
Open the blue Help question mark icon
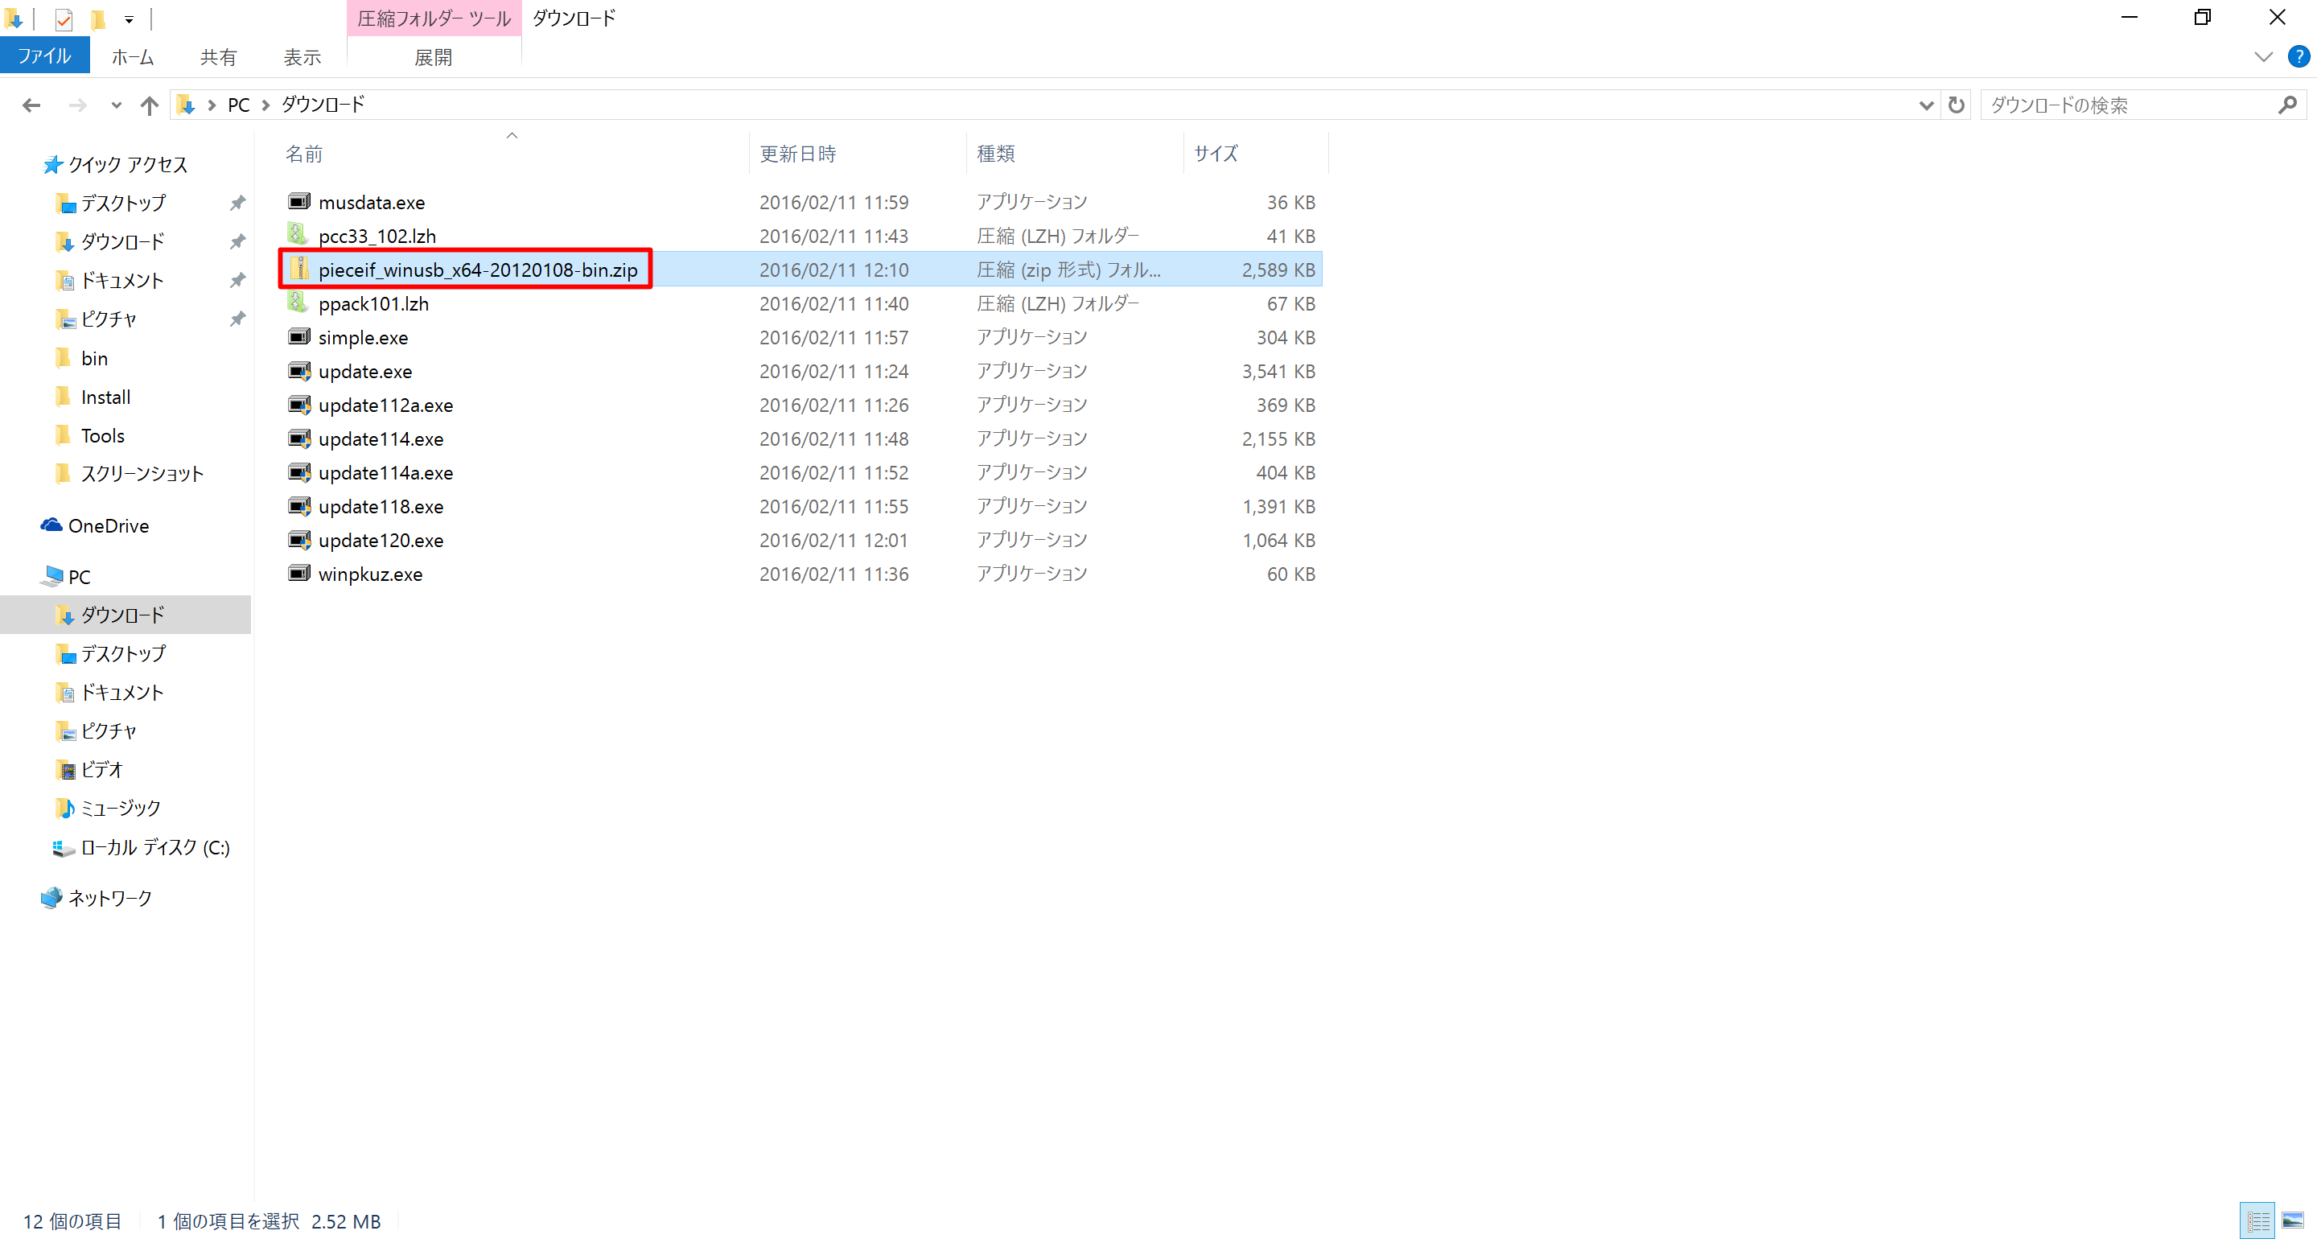coord(2298,56)
